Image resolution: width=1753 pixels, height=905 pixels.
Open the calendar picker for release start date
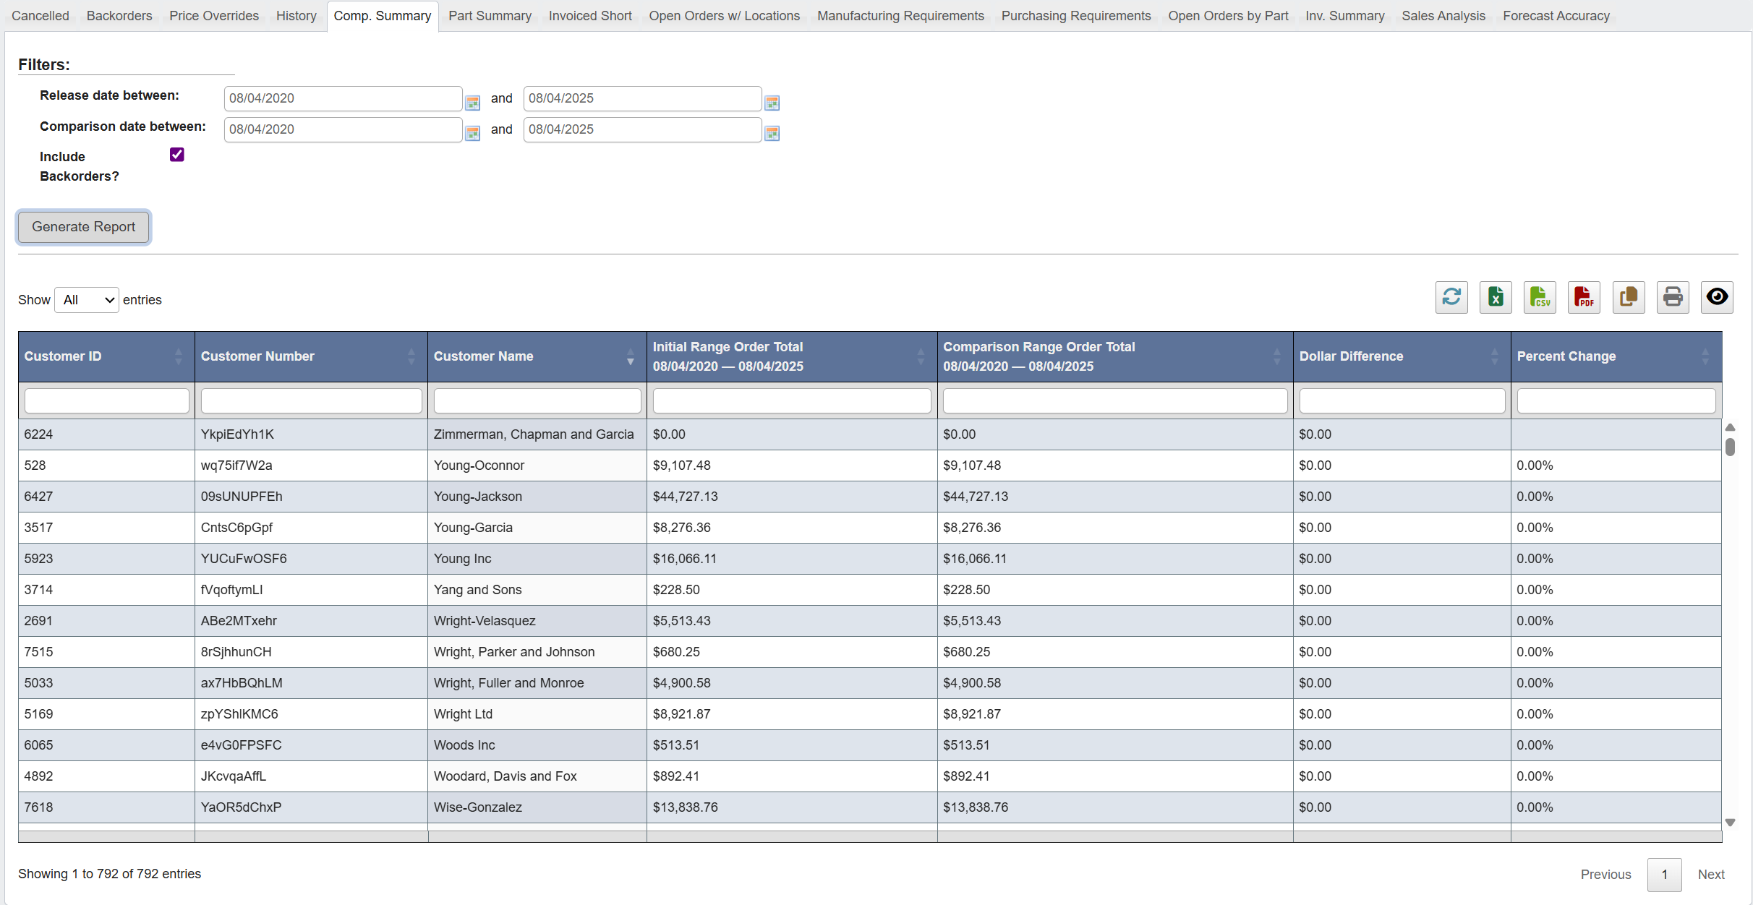coord(473,102)
